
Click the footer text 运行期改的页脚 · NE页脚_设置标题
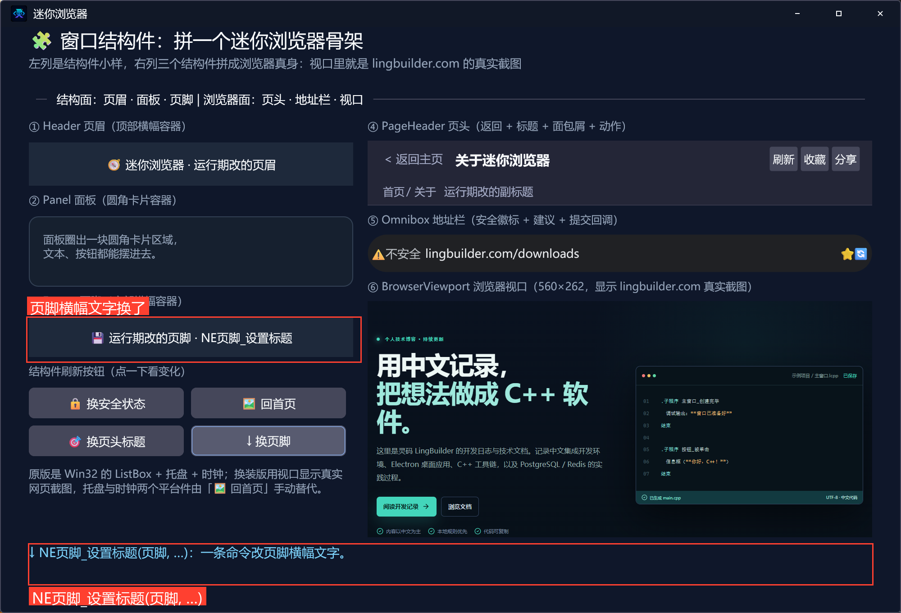(x=200, y=338)
